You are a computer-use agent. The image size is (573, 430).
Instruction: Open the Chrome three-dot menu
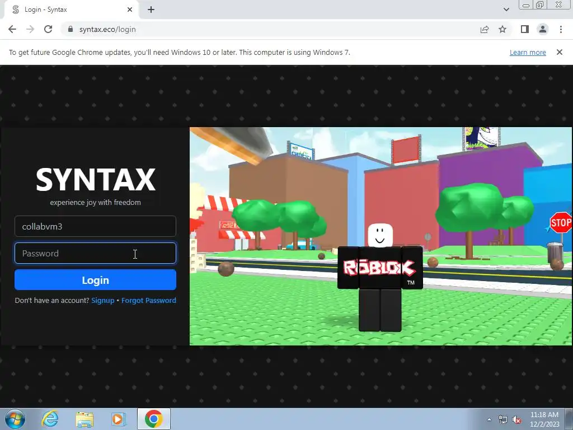(x=561, y=29)
